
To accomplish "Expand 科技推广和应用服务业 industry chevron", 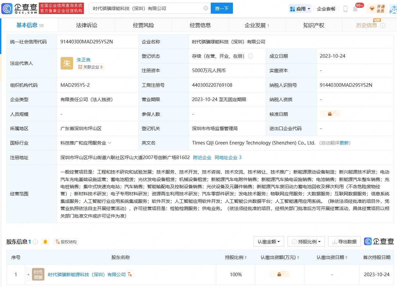I will click(110, 143).
